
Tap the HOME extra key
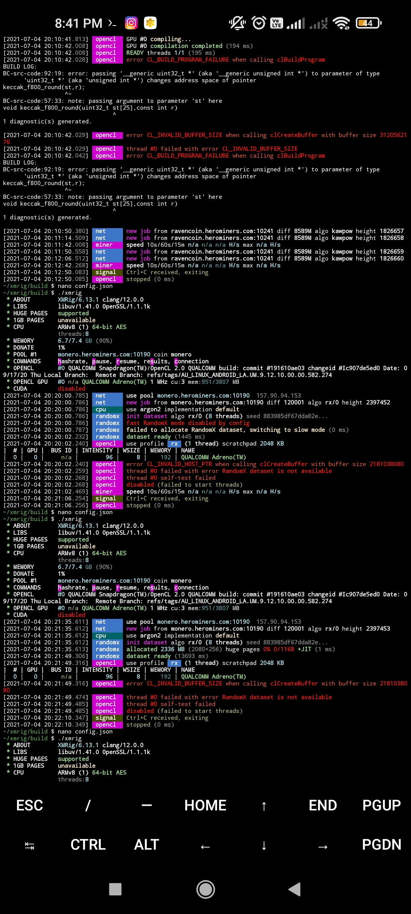205,805
